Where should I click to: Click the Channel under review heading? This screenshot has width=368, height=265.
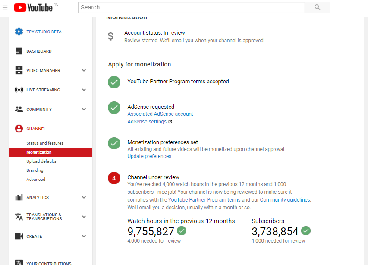coord(153,177)
